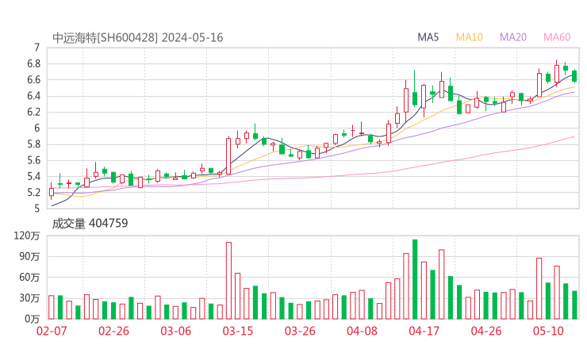Click the tallest green volume bar near 04-17

click(x=415, y=279)
